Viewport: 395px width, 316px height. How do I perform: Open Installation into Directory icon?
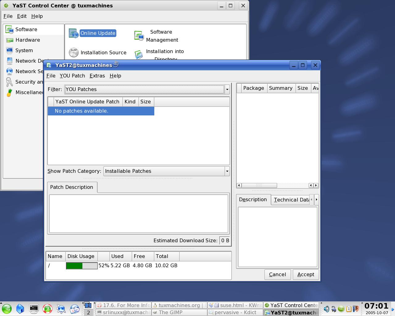point(139,55)
